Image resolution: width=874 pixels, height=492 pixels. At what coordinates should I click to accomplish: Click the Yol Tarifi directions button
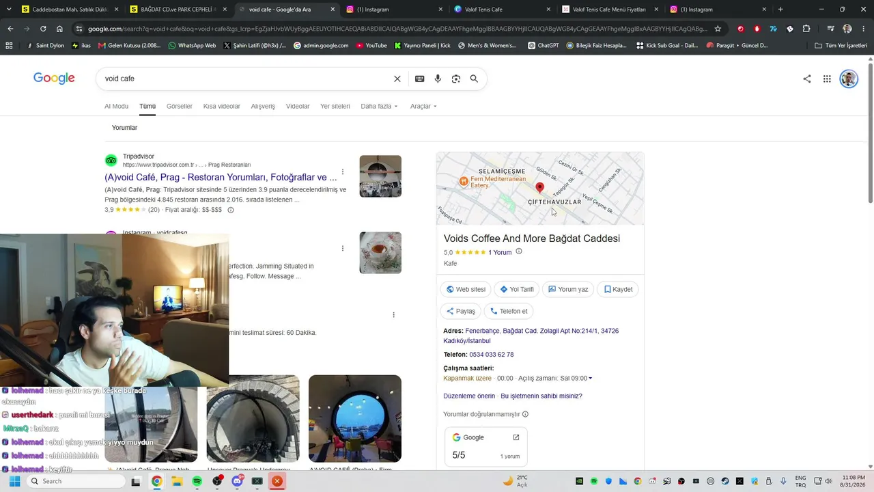517,290
